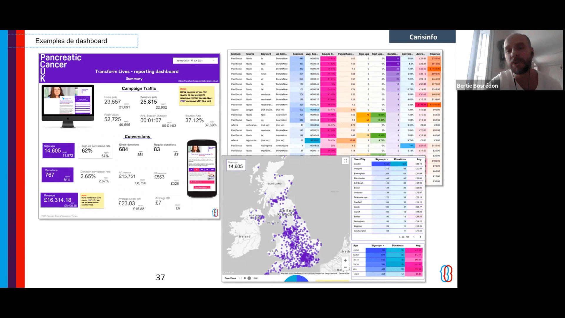Click the Google logo on the map
565x318 pixels.
coord(229,272)
